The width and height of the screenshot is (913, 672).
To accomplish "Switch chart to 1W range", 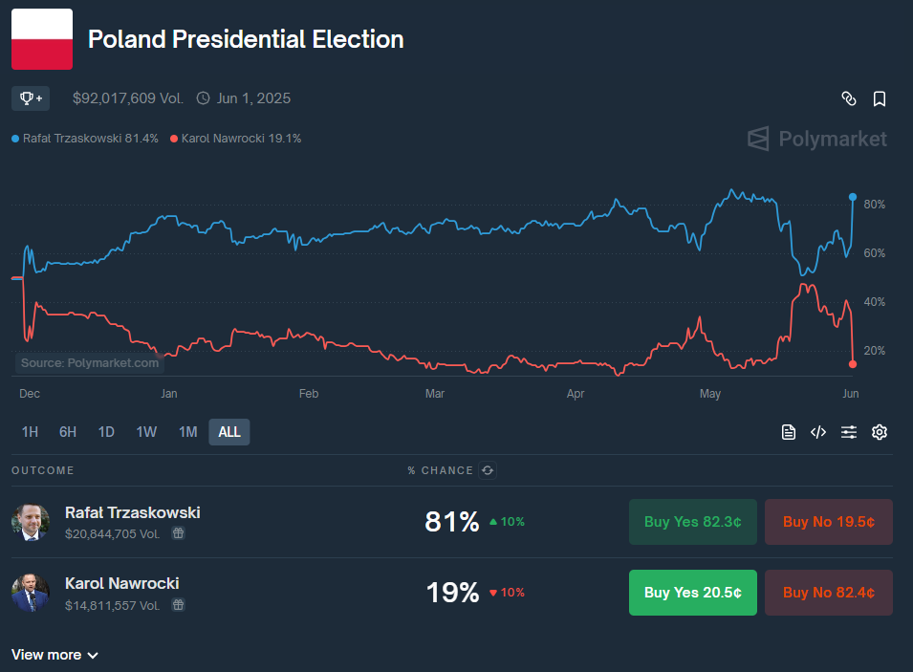I will (x=146, y=432).
